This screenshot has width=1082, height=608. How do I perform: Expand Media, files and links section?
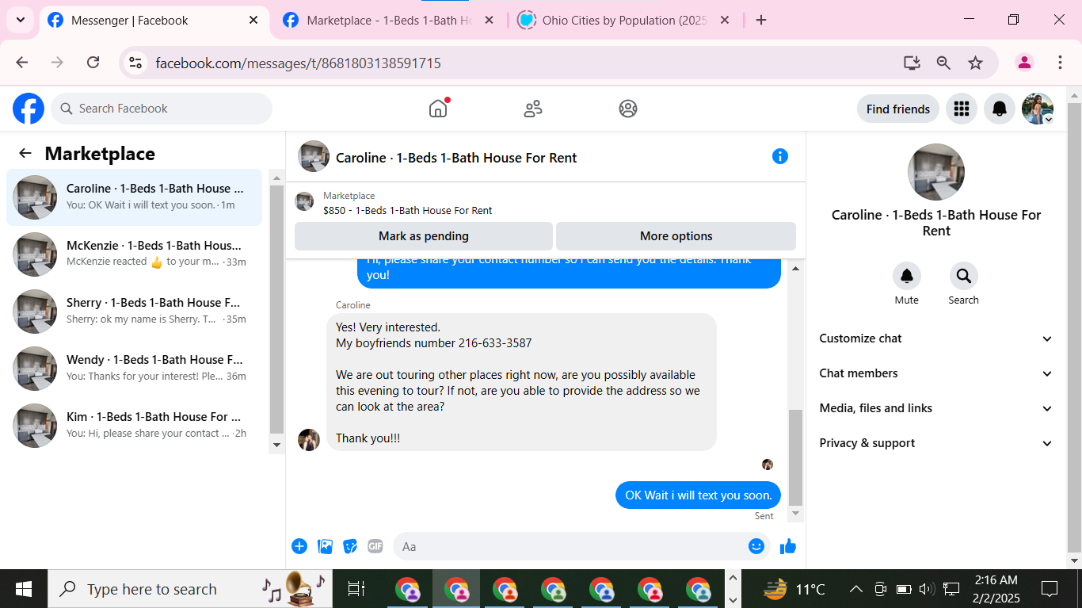tap(936, 408)
